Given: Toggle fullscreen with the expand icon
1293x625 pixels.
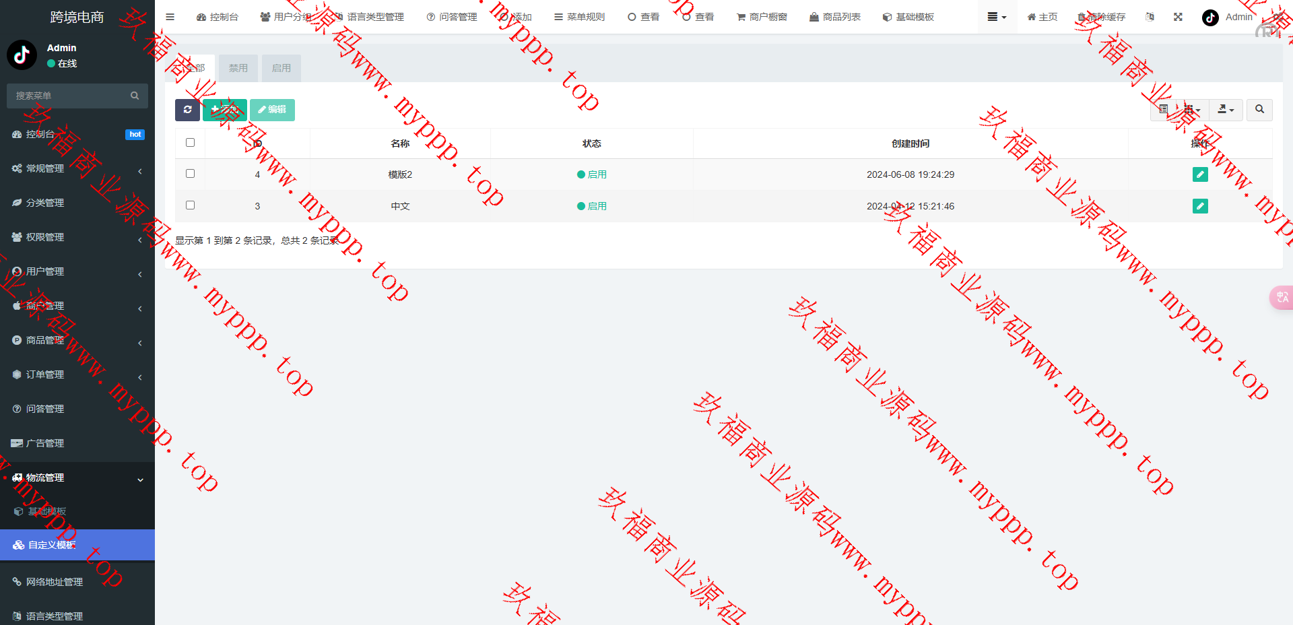Looking at the screenshot, I should [x=1178, y=17].
